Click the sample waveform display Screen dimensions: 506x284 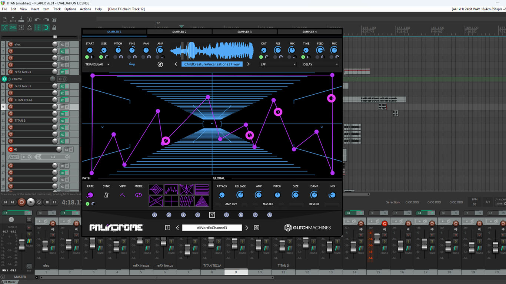pos(212,50)
